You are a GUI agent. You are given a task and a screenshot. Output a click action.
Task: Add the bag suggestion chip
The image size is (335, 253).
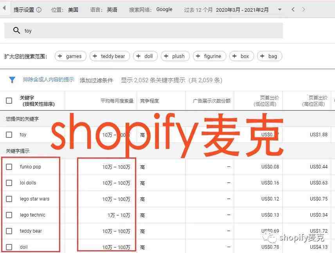(270, 56)
